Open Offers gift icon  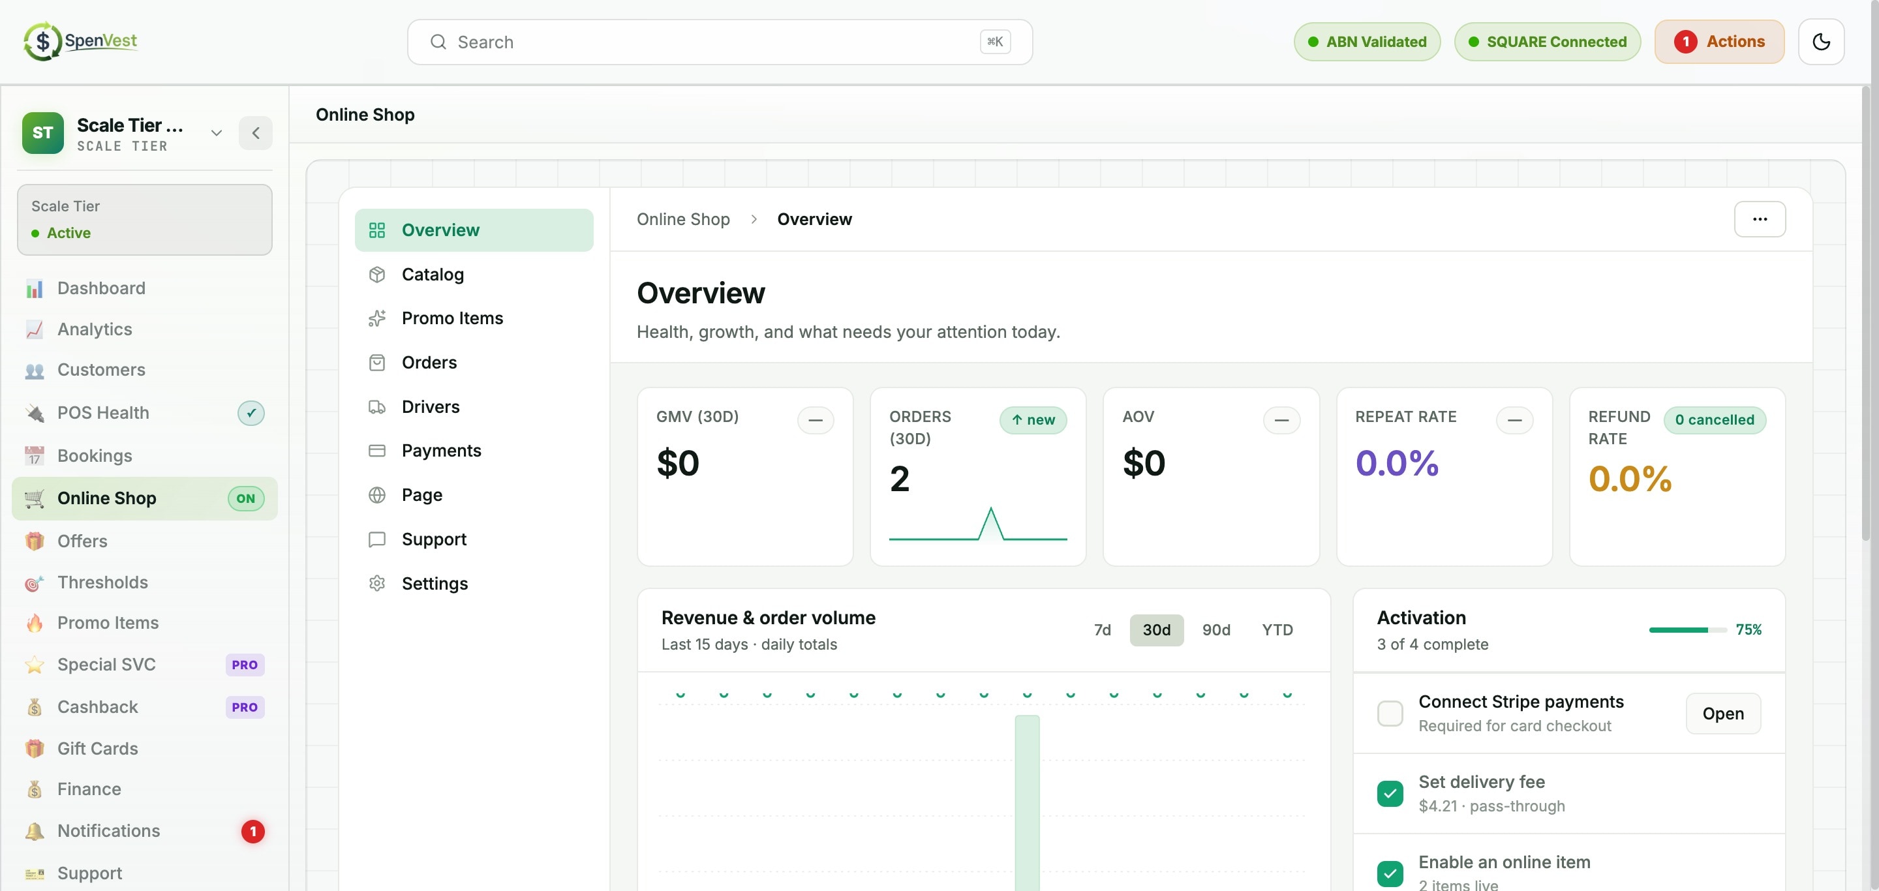pos(35,541)
